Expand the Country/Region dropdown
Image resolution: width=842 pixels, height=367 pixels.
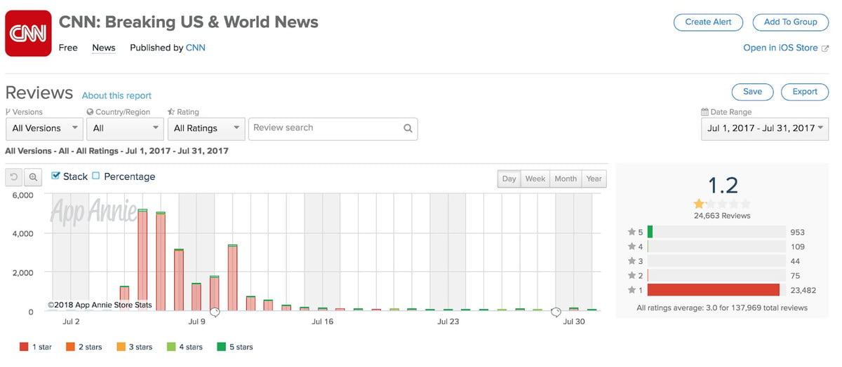point(125,129)
